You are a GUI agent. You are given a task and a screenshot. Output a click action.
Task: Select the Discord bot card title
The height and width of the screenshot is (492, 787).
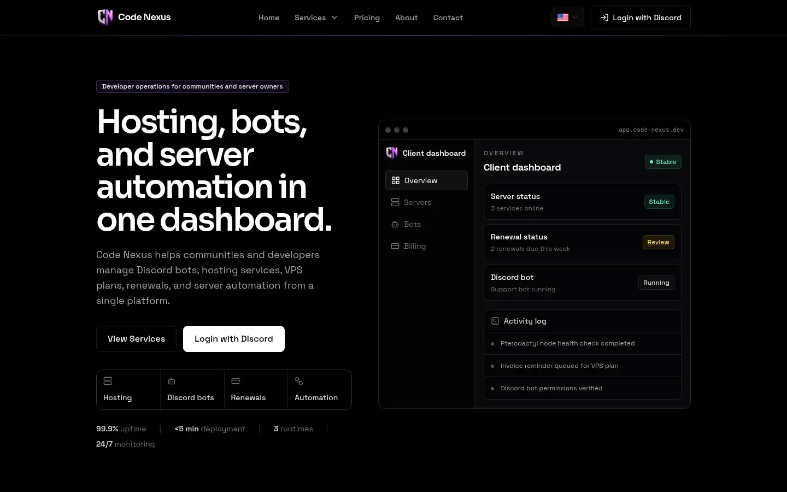[512, 277]
